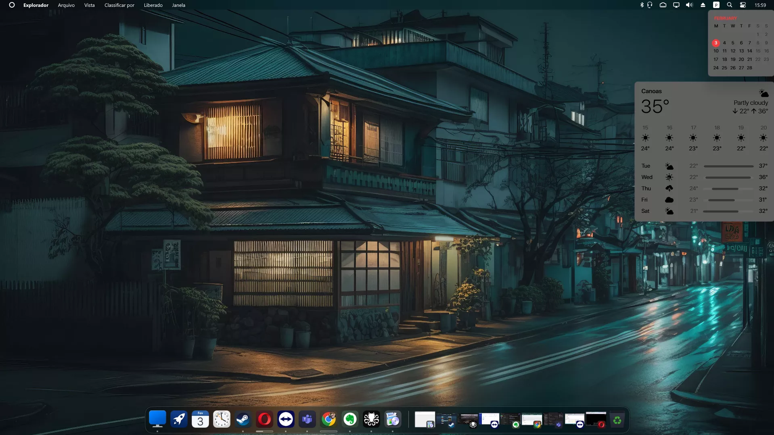The height and width of the screenshot is (435, 774).
Task: Click the headset icon in the menu bar
Action: [x=650, y=5]
